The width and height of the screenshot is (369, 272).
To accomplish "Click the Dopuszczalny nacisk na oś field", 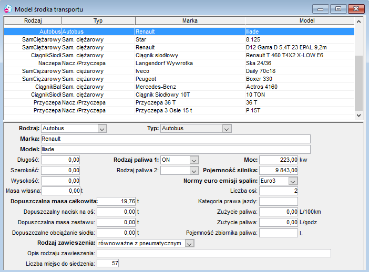I will click(x=117, y=212).
